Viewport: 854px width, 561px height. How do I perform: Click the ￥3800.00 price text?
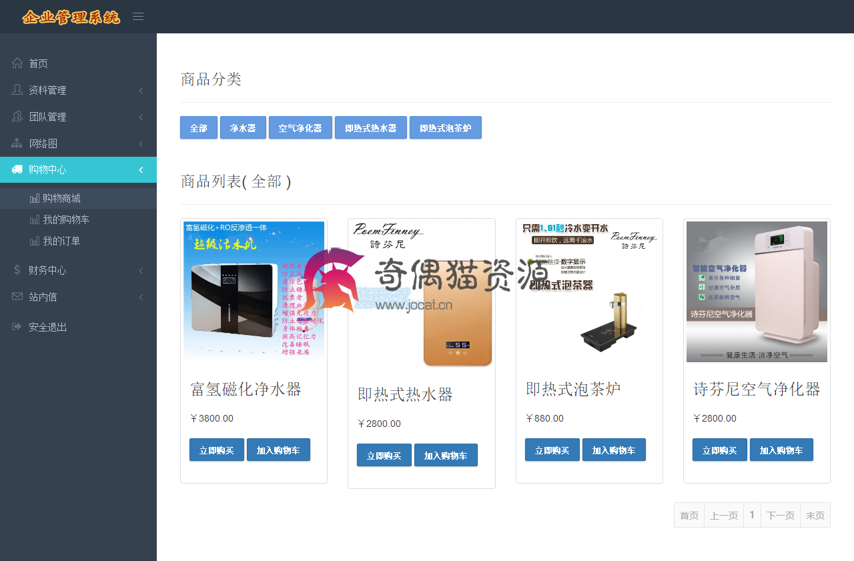click(211, 418)
